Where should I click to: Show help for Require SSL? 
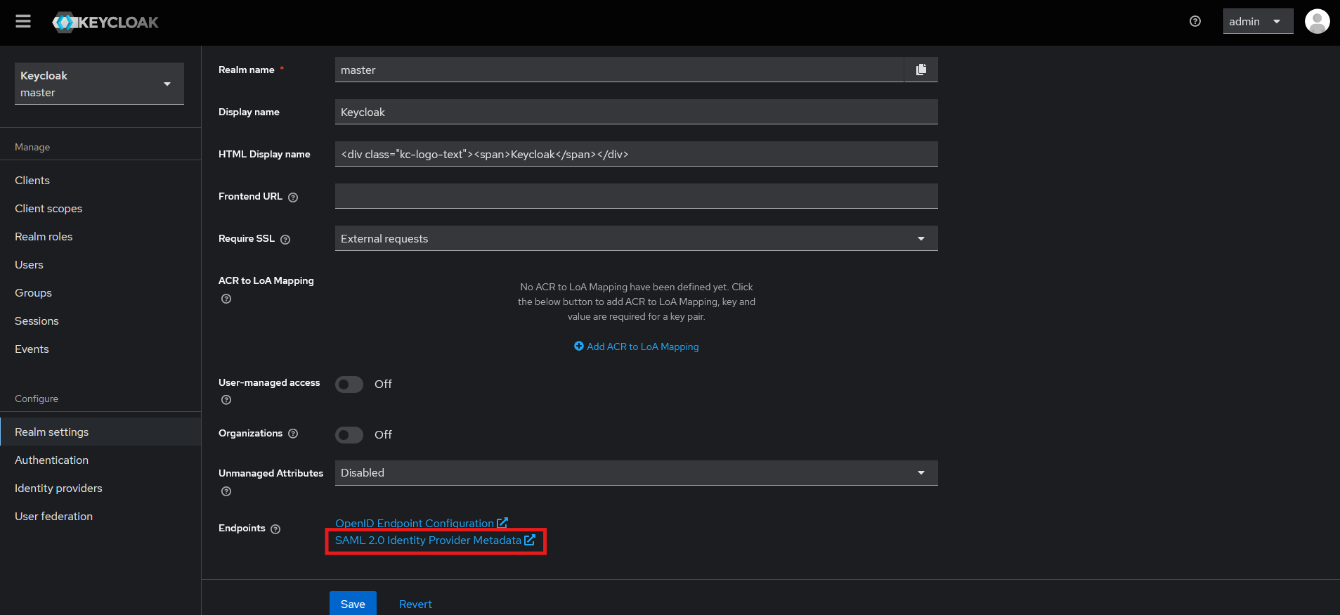tap(285, 240)
